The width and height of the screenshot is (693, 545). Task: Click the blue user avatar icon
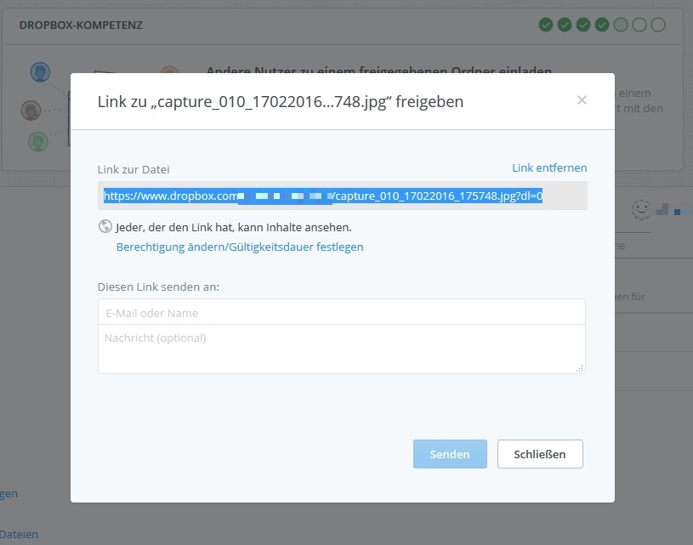coord(39,72)
